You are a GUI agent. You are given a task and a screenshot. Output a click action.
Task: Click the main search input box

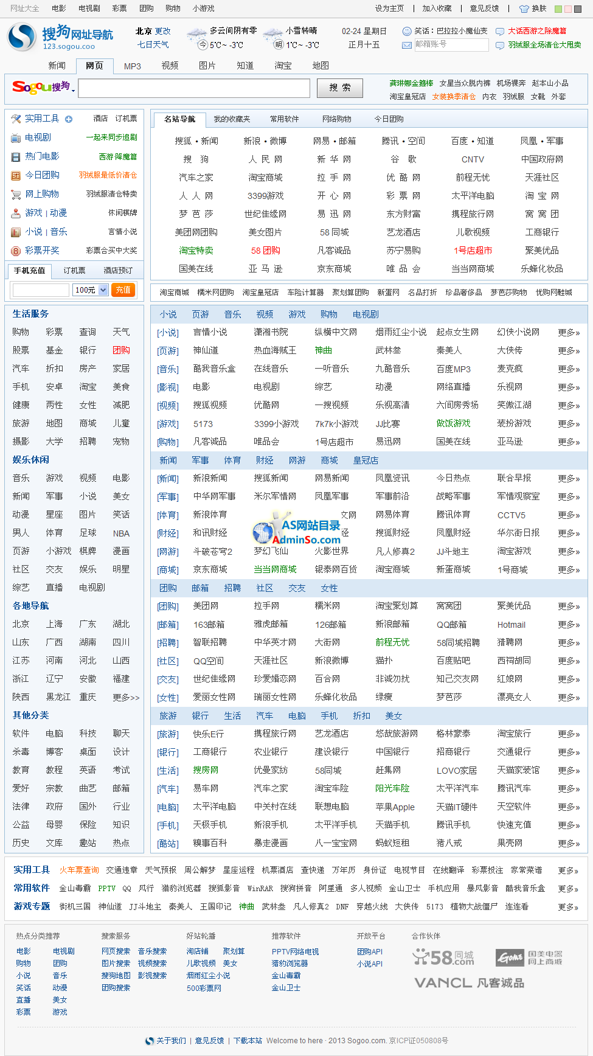[x=195, y=88]
